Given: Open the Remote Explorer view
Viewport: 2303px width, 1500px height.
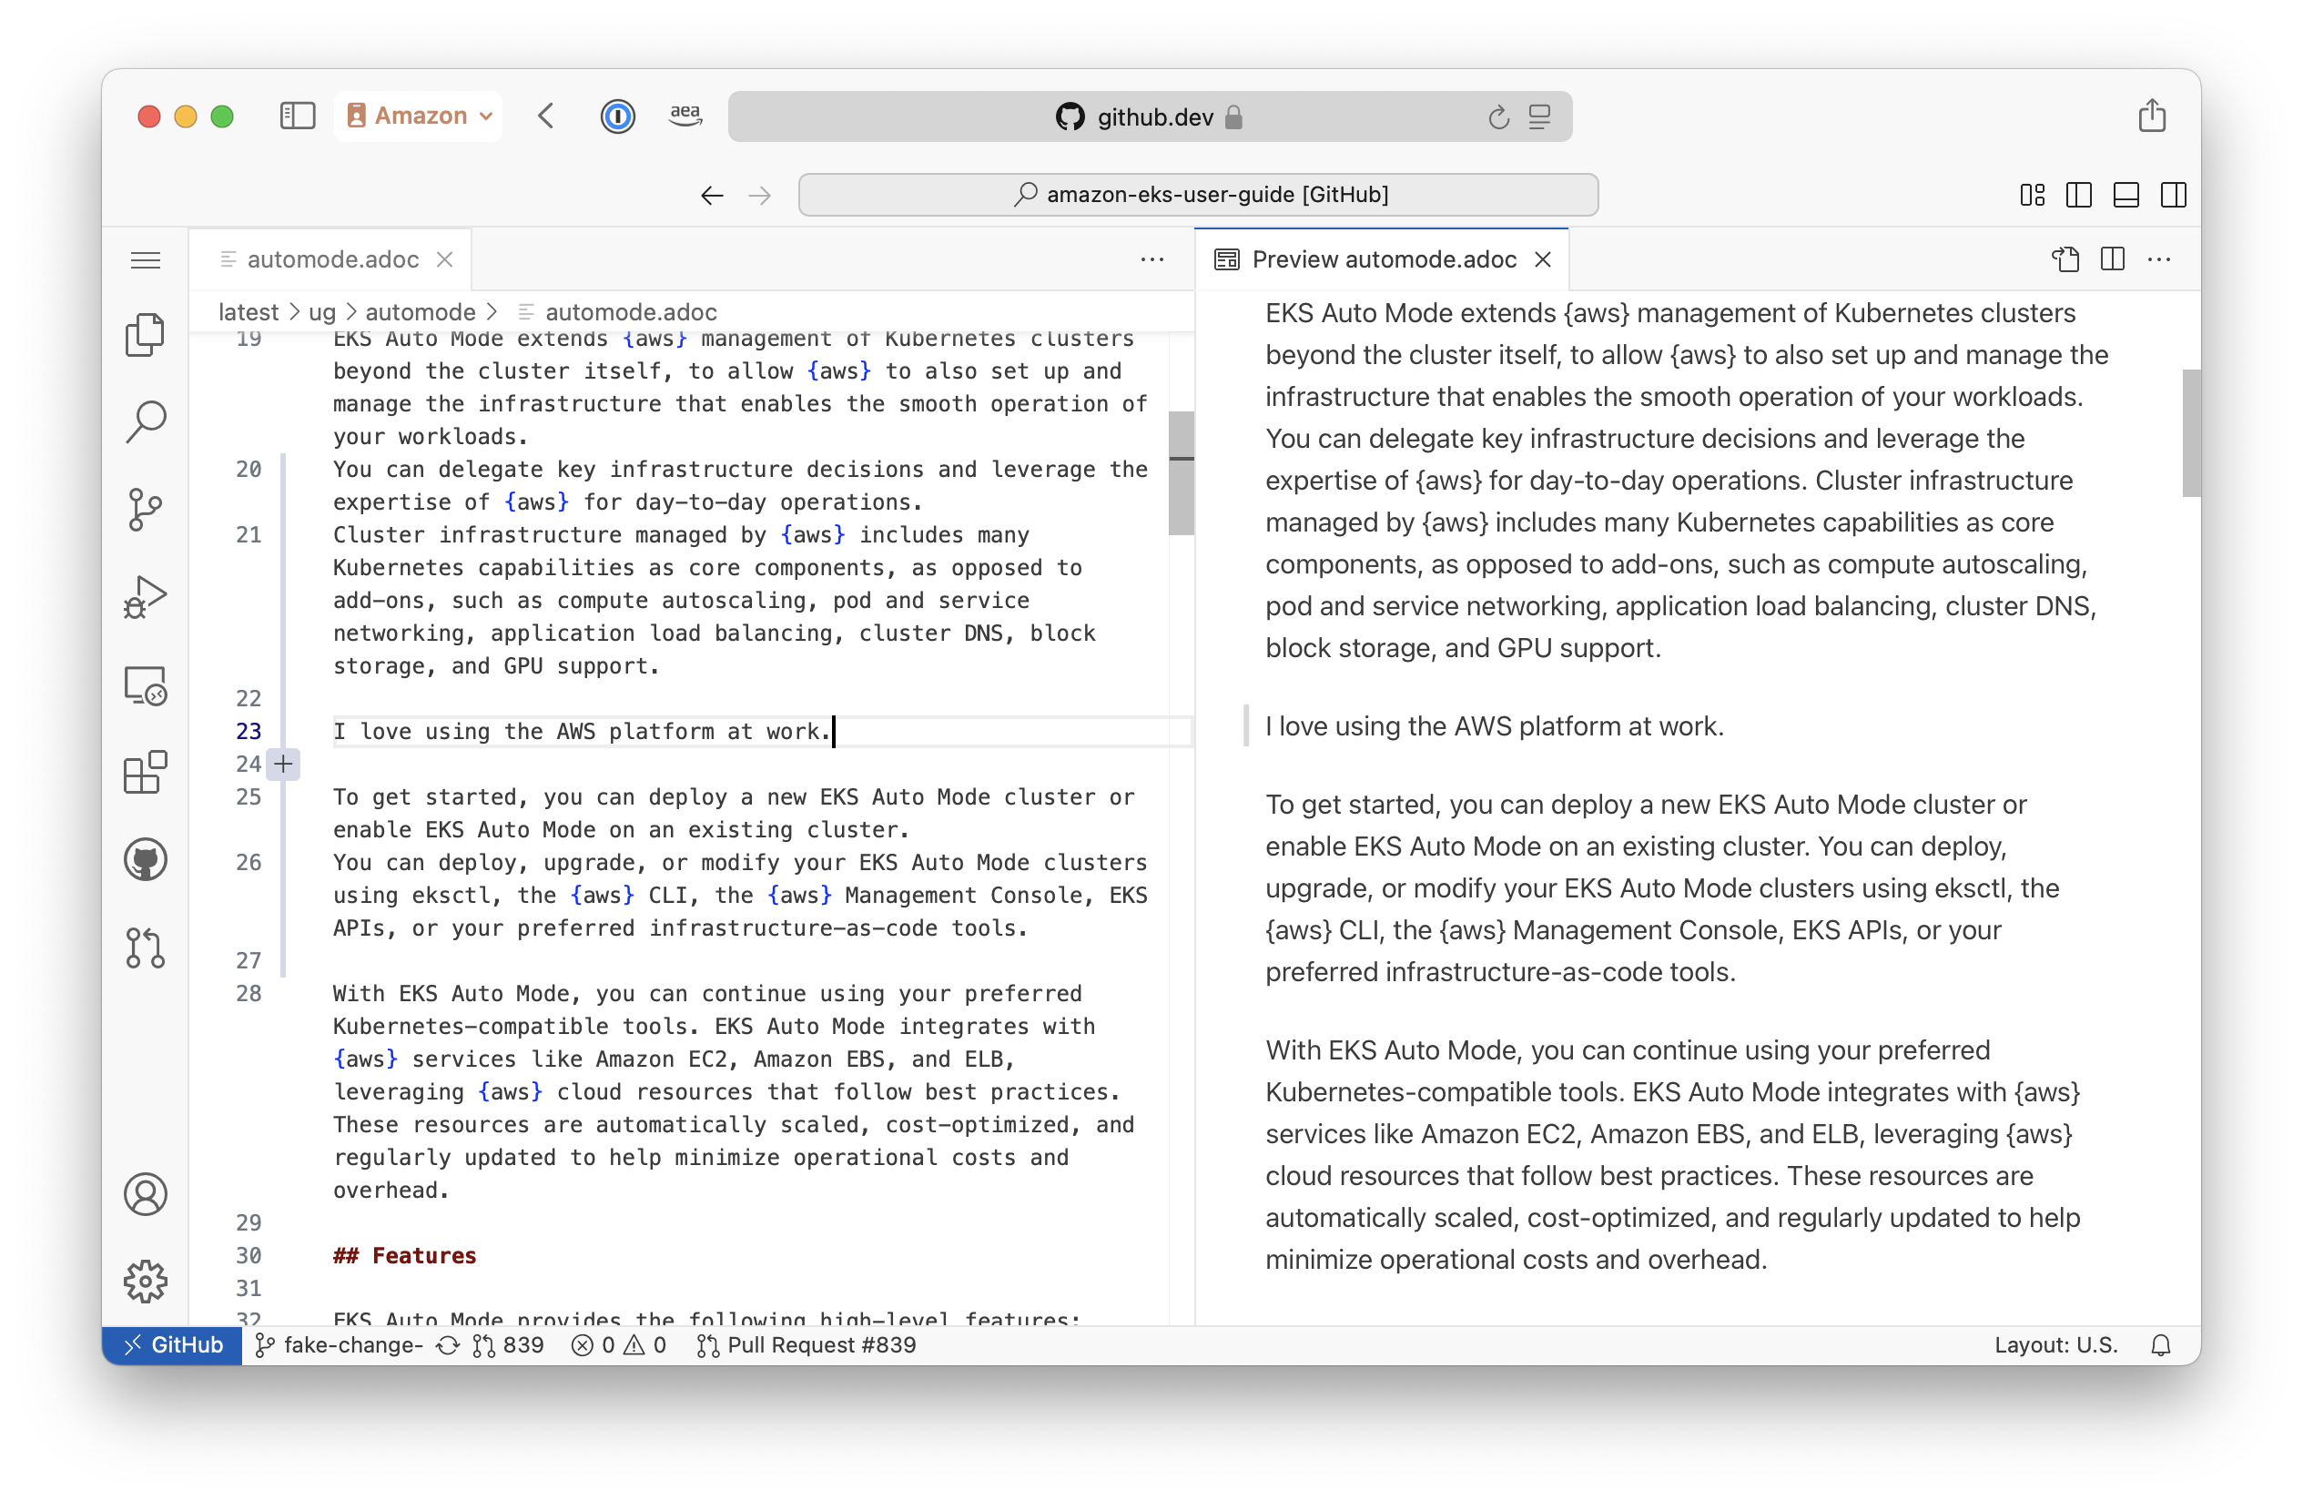Looking at the screenshot, I should (145, 684).
